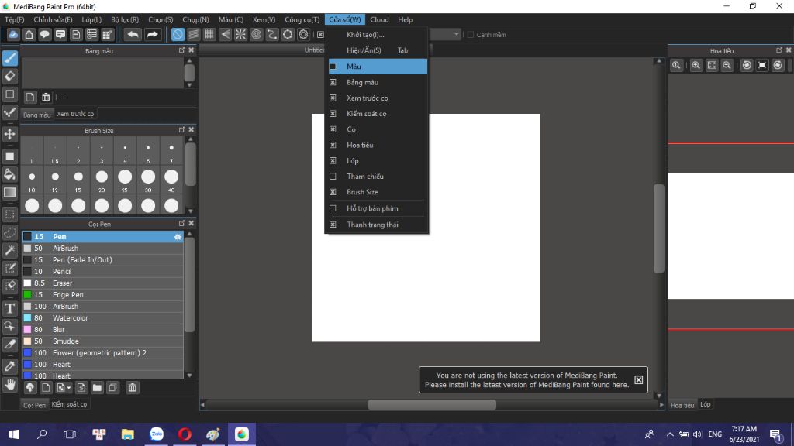The image size is (794, 446).
Task: Select the Bucket fill tool
Action: [x=10, y=174]
